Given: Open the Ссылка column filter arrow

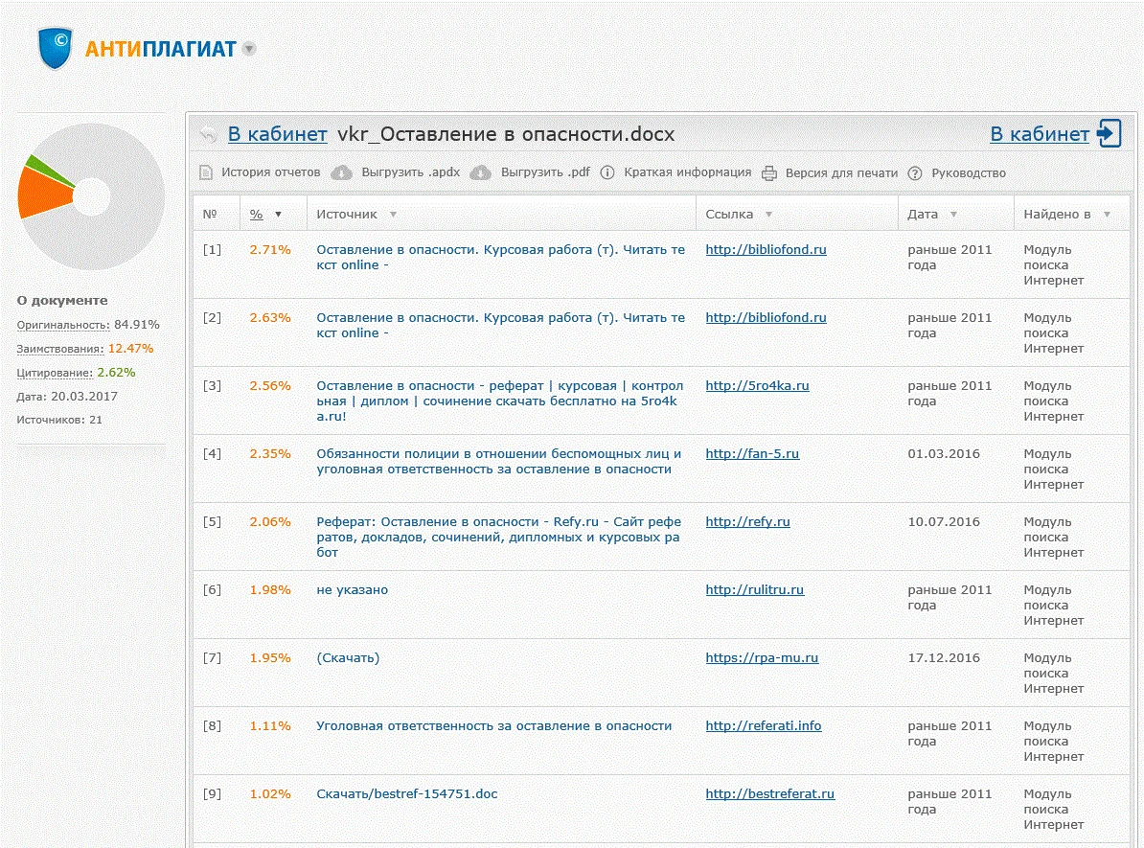Looking at the screenshot, I should [768, 215].
